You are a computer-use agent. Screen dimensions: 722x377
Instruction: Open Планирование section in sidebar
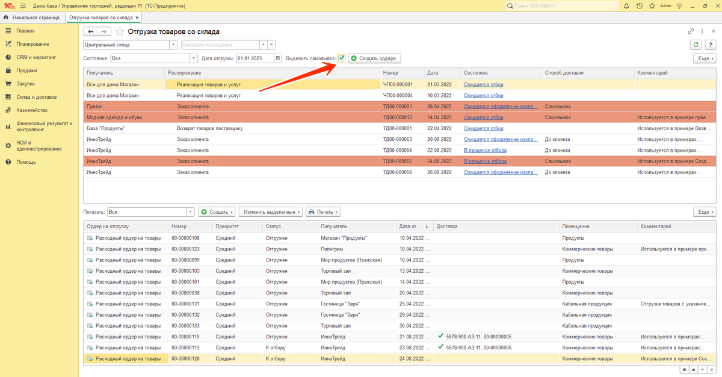click(32, 44)
